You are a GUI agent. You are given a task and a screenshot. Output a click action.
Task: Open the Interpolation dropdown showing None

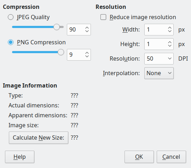click(159, 73)
